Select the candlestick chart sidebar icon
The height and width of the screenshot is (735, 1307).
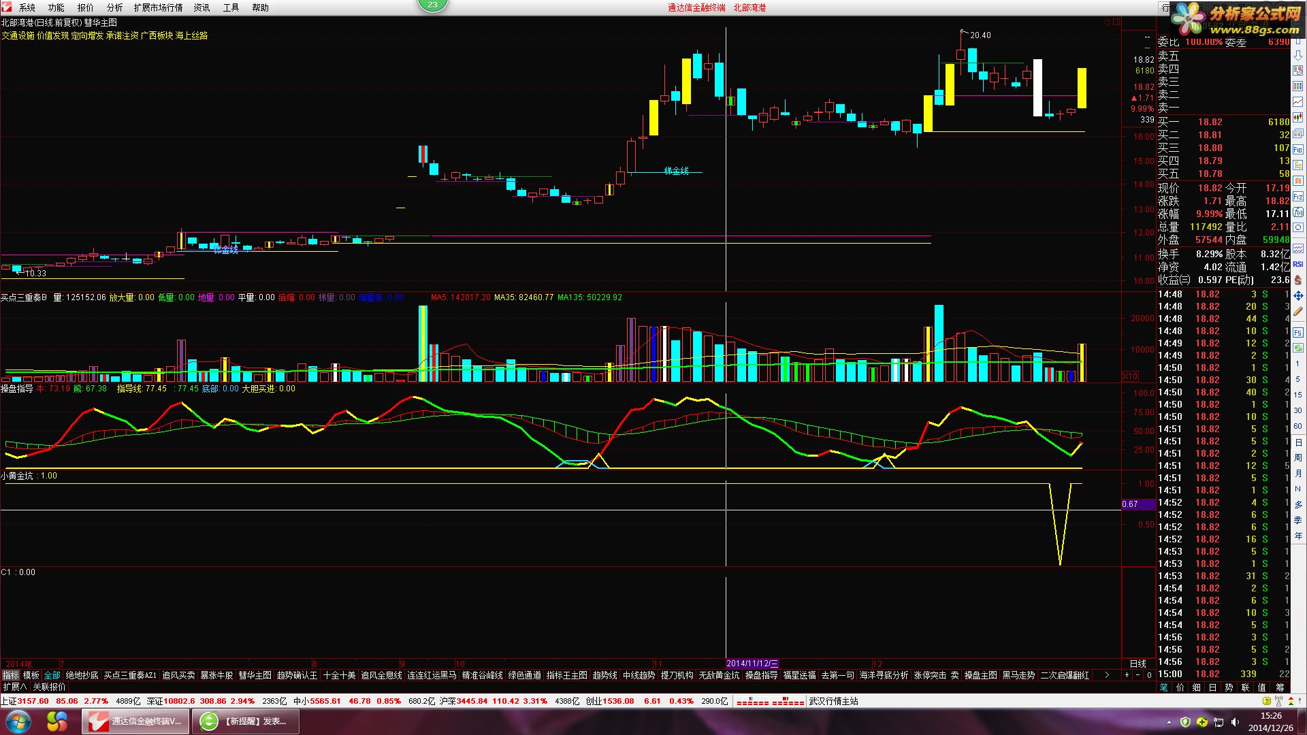(1298, 118)
